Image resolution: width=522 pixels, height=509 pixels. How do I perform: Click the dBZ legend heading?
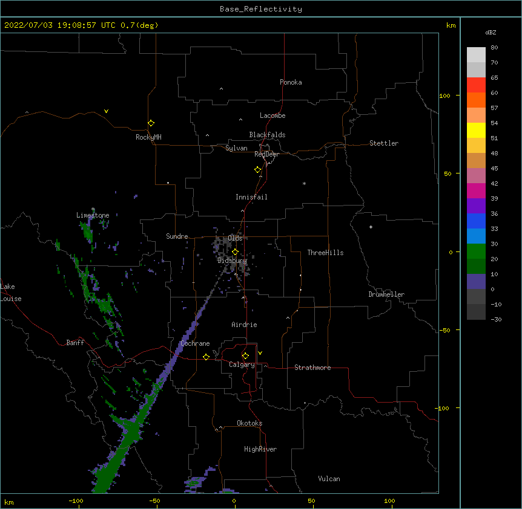point(491,32)
